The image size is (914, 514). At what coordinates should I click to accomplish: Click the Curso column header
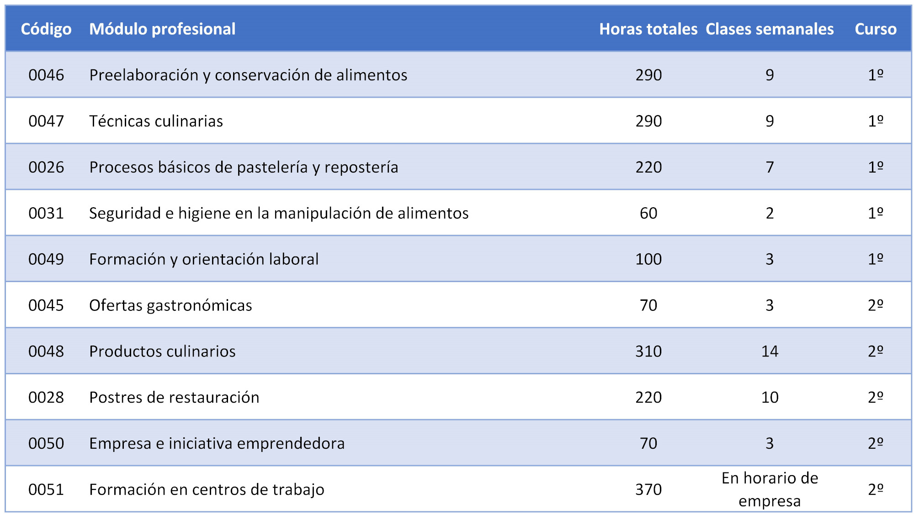(876, 29)
